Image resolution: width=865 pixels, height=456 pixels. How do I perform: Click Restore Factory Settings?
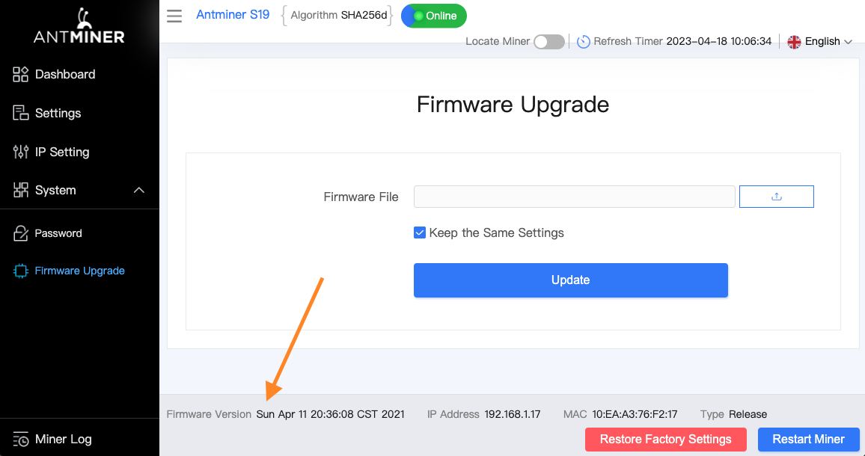(665, 439)
